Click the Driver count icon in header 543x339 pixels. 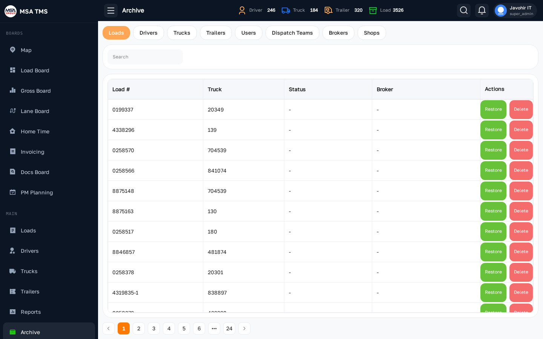(x=242, y=11)
